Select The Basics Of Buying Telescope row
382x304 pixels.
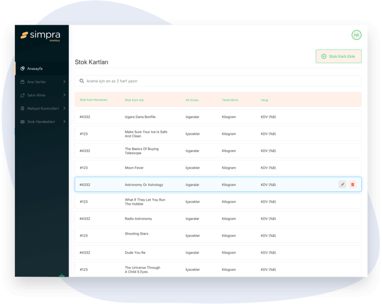click(218, 151)
